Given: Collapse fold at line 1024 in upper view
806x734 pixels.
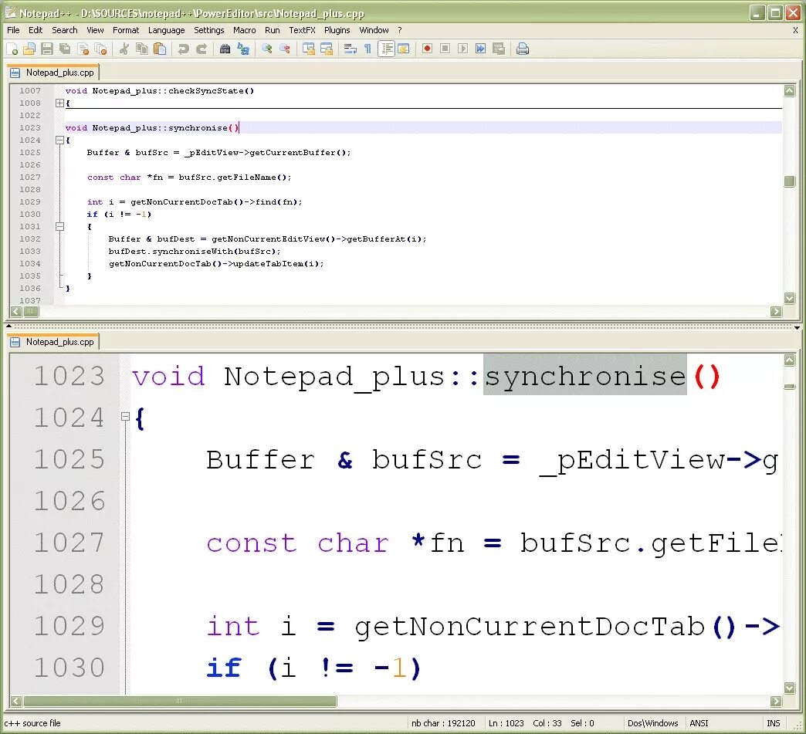Looking at the screenshot, I should tap(59, 140).
